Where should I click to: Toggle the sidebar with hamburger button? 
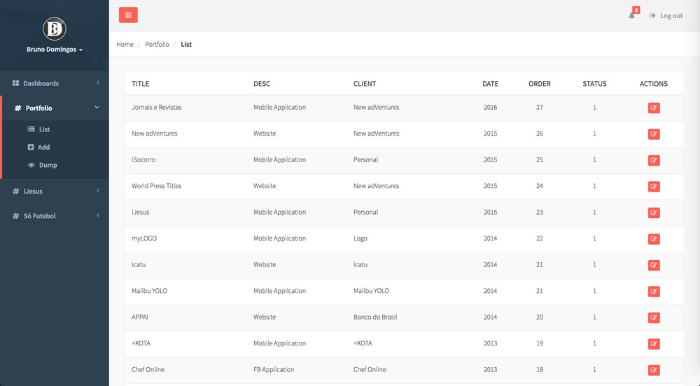coord(128,15)
